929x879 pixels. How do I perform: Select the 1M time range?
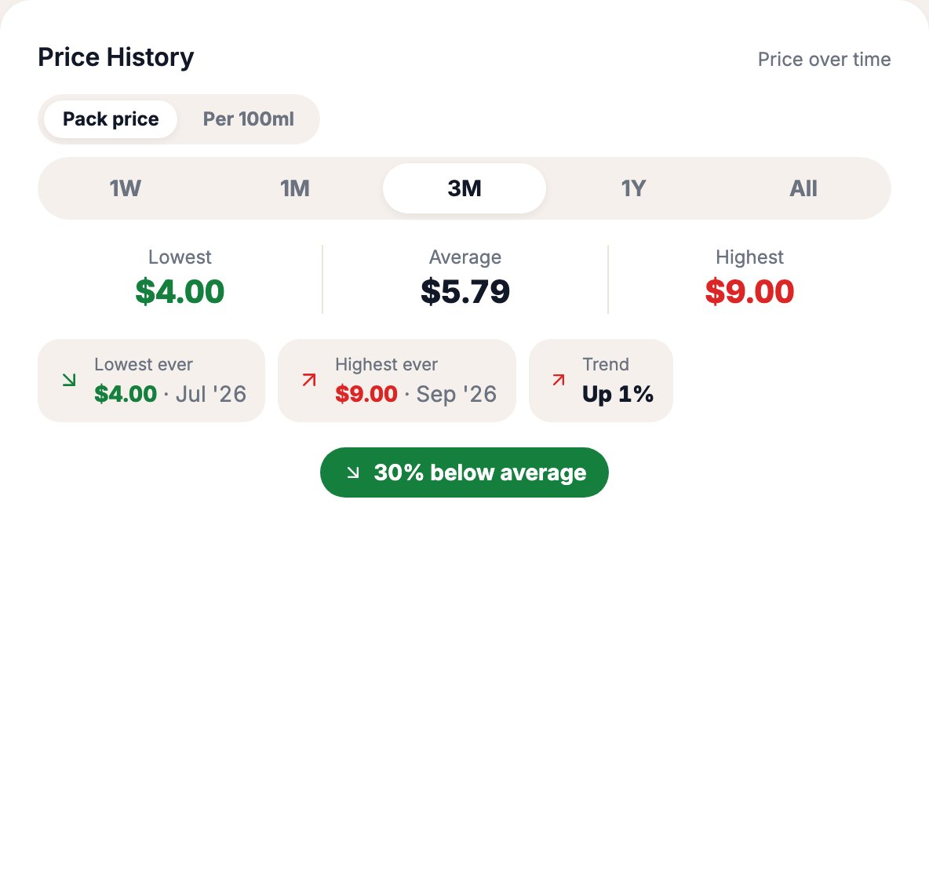pos(294,188)
